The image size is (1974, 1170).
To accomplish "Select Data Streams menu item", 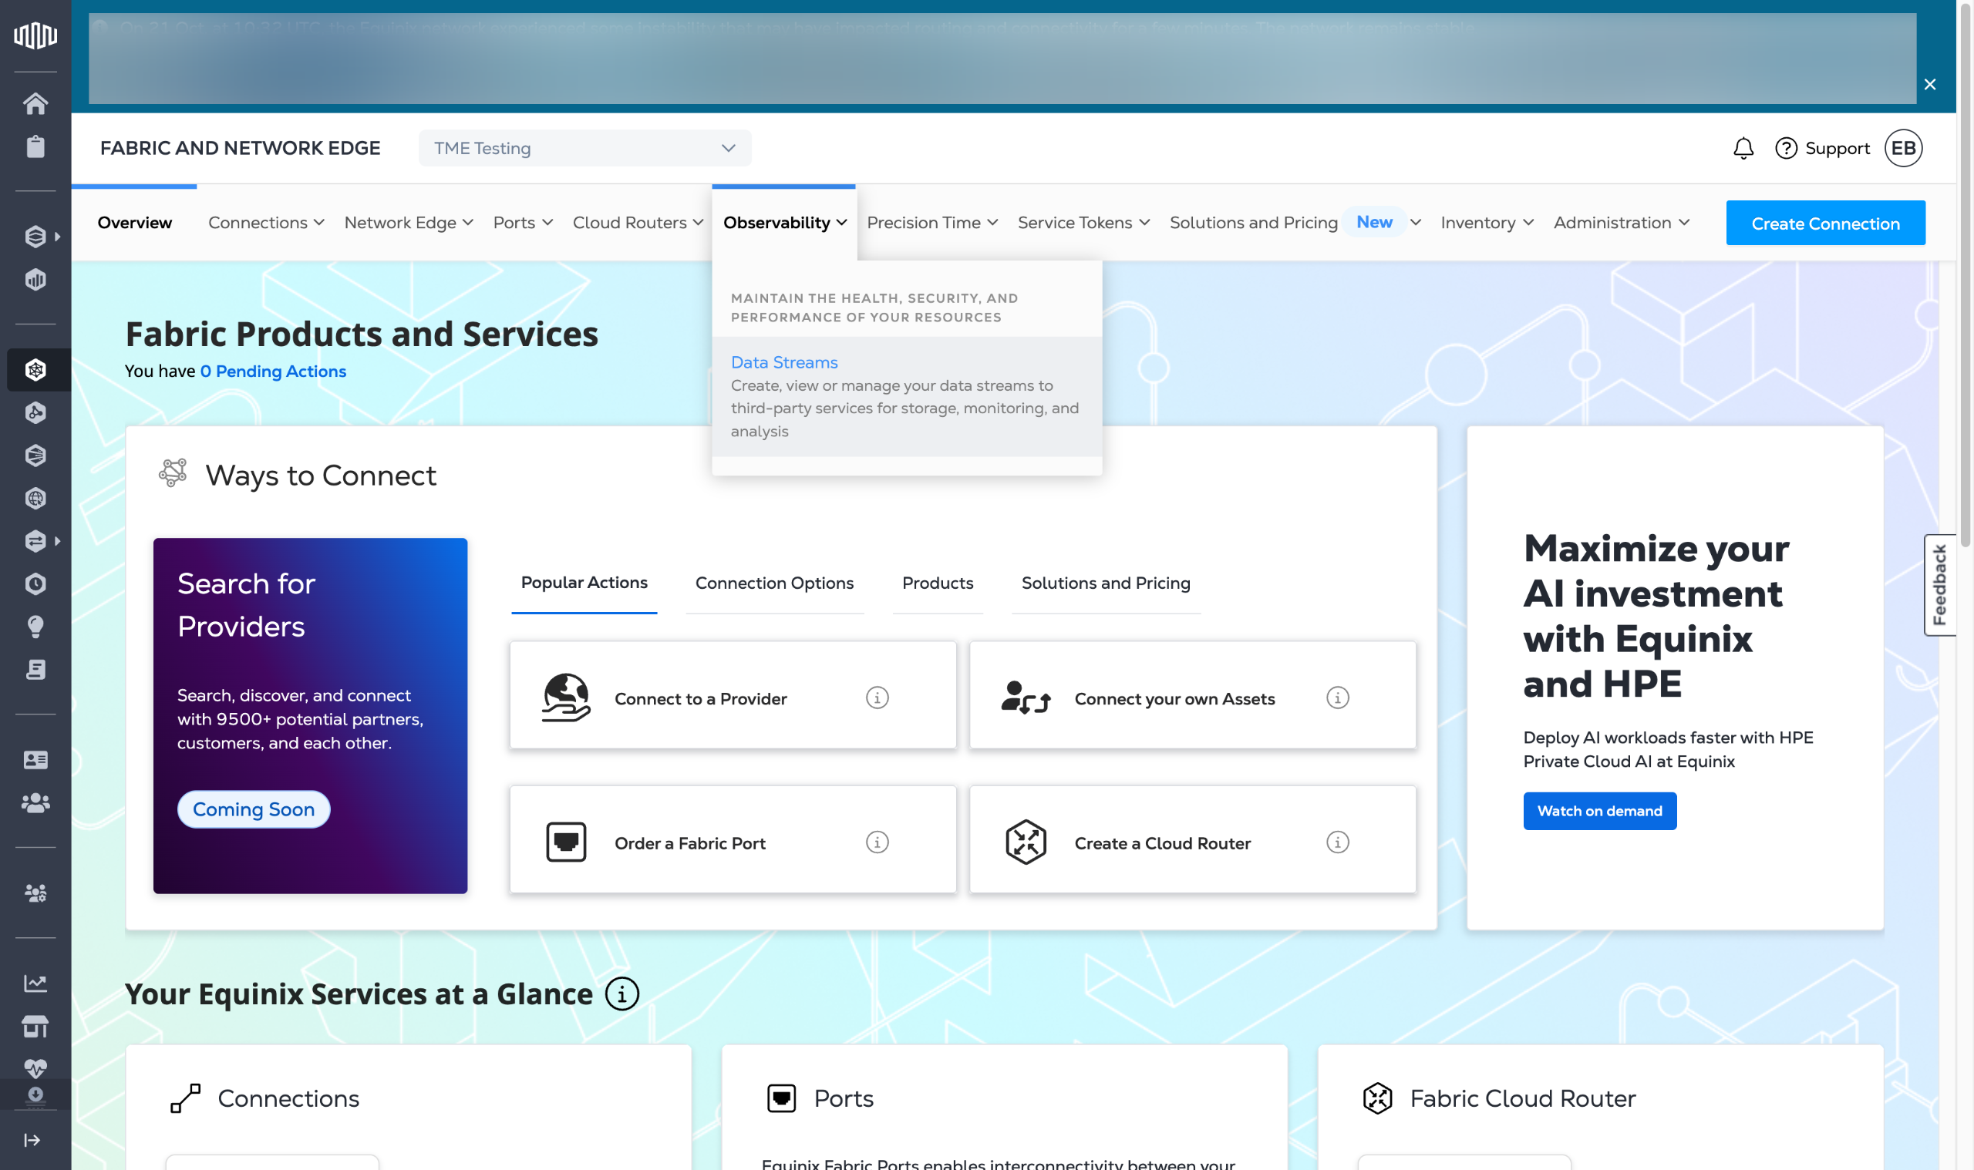I will tap(784, 363).
